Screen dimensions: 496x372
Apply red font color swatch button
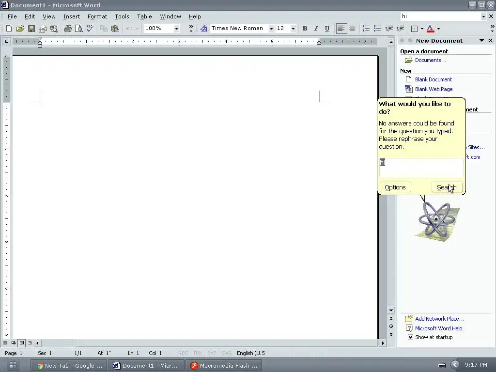(x=430, y=29)
